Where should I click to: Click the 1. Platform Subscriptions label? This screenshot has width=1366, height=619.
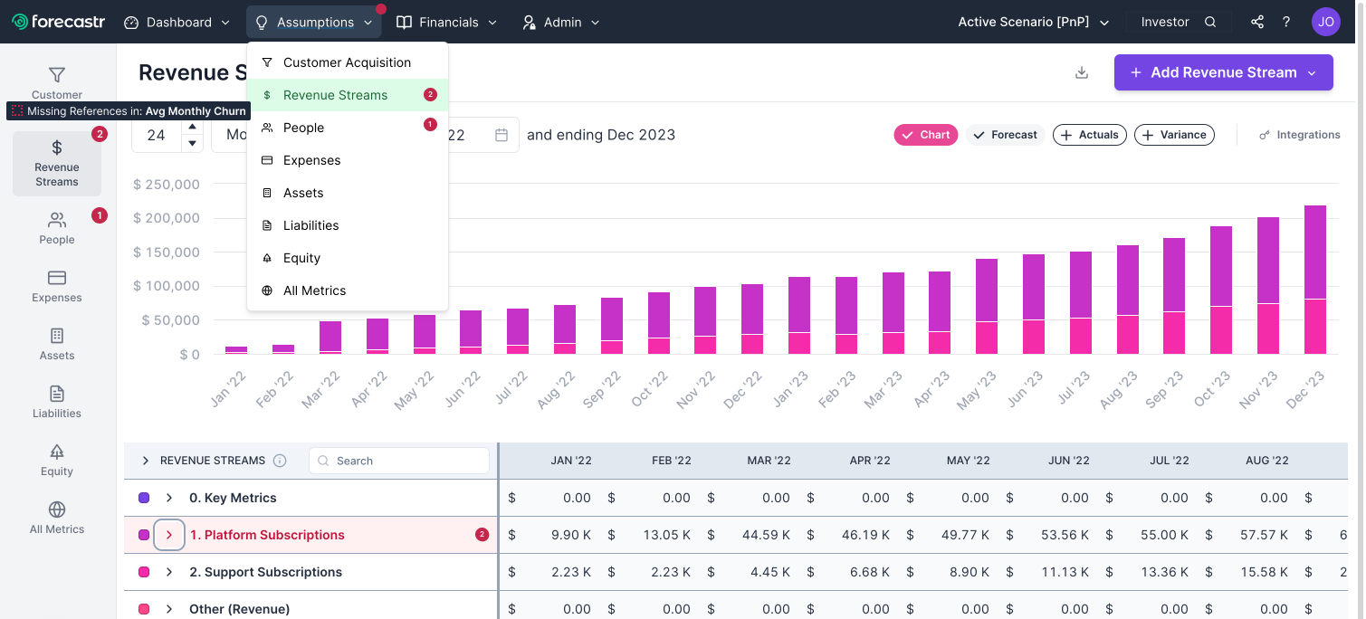pos(267,535)
